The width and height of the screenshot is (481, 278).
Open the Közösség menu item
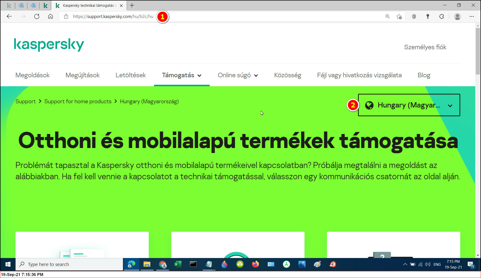[287, 75]
